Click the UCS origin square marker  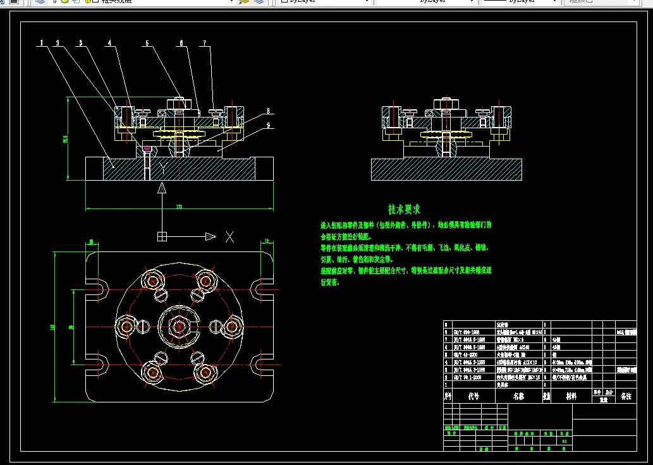[162, 236]
